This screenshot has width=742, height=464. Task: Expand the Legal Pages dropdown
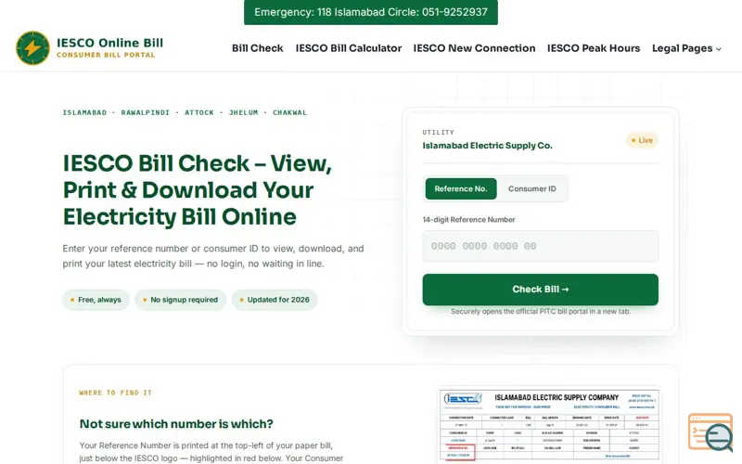(686, 48)
